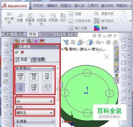Select counterbore hole type icon
Viewport: 133px width, 127px height.
coord(20,76)
